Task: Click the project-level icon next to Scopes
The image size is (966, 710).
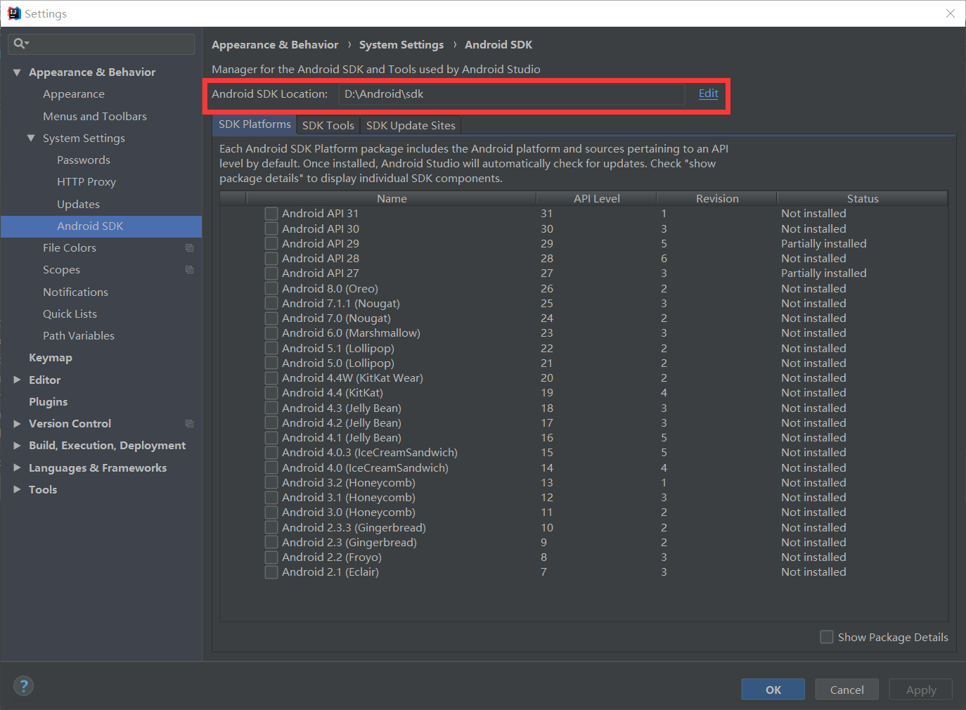Action: tap(189, 269)
